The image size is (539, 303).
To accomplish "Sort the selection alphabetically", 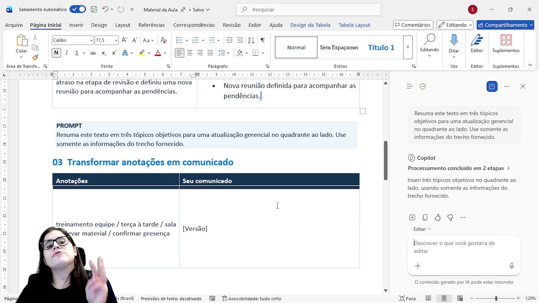I will [x=251, y=40].
